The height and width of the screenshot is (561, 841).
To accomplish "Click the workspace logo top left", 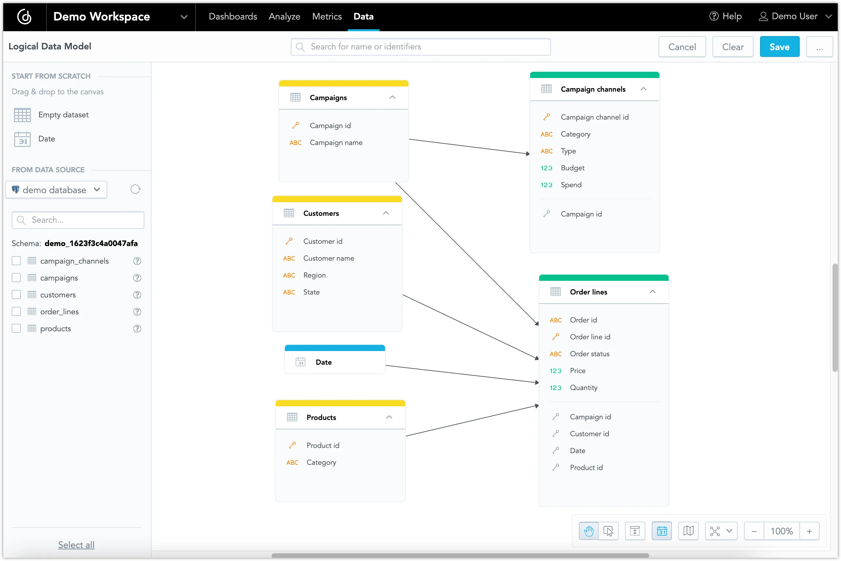I will pyautogui.click(x=24, y=17).
